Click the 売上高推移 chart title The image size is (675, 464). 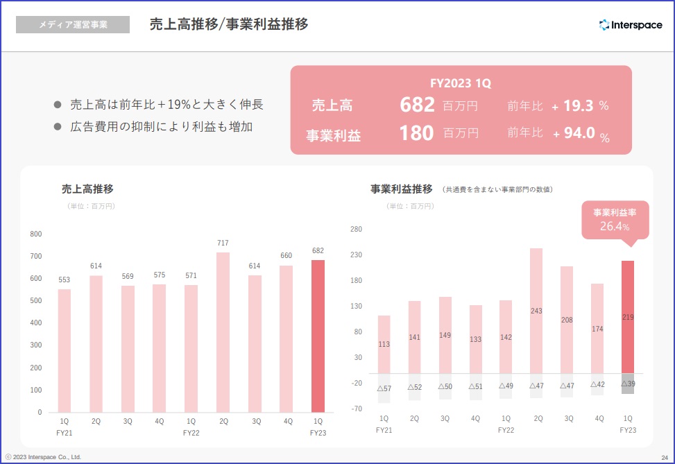[x=87, y=189]
